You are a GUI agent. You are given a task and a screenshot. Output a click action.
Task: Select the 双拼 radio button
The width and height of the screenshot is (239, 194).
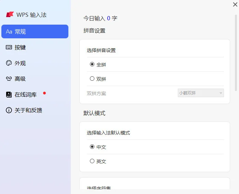92,79
